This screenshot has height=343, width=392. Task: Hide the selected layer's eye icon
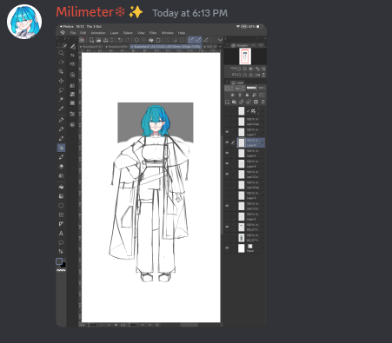click(x=227, y=142)
